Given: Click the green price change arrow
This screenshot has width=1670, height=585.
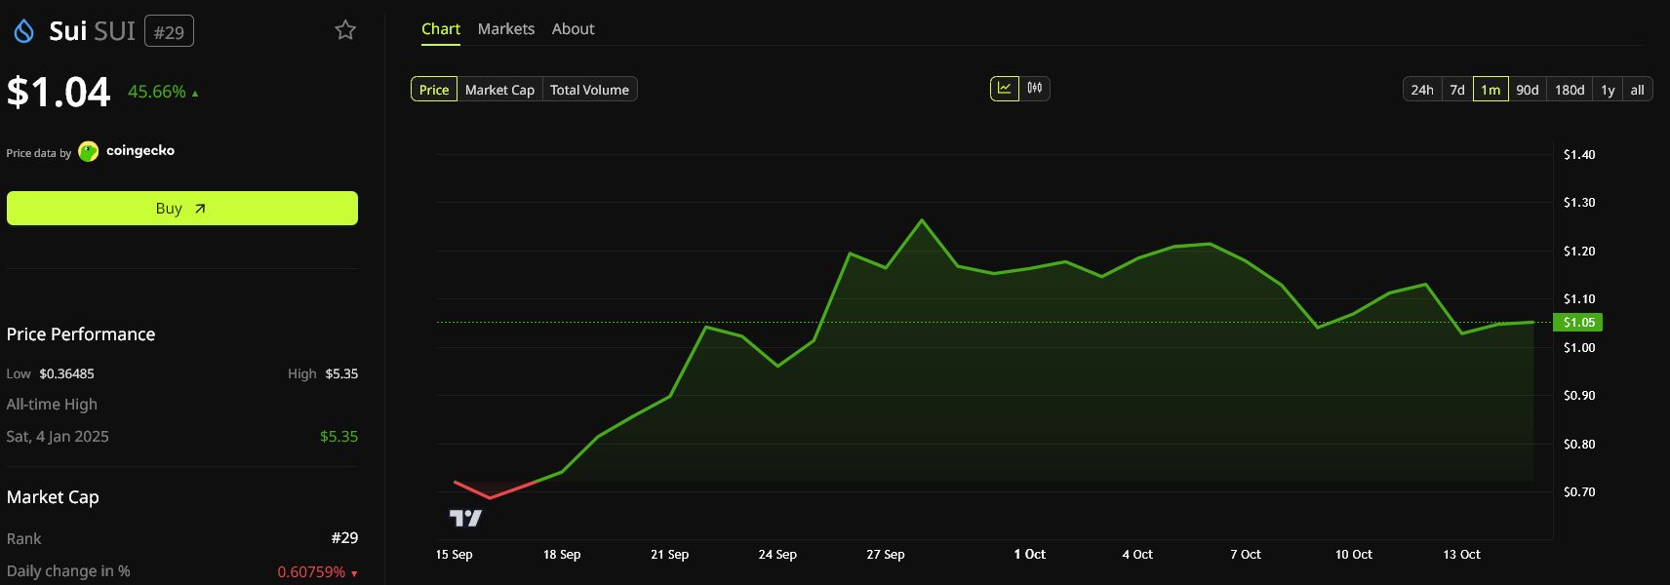Looking at the screenshot, I should click(195, 94).
